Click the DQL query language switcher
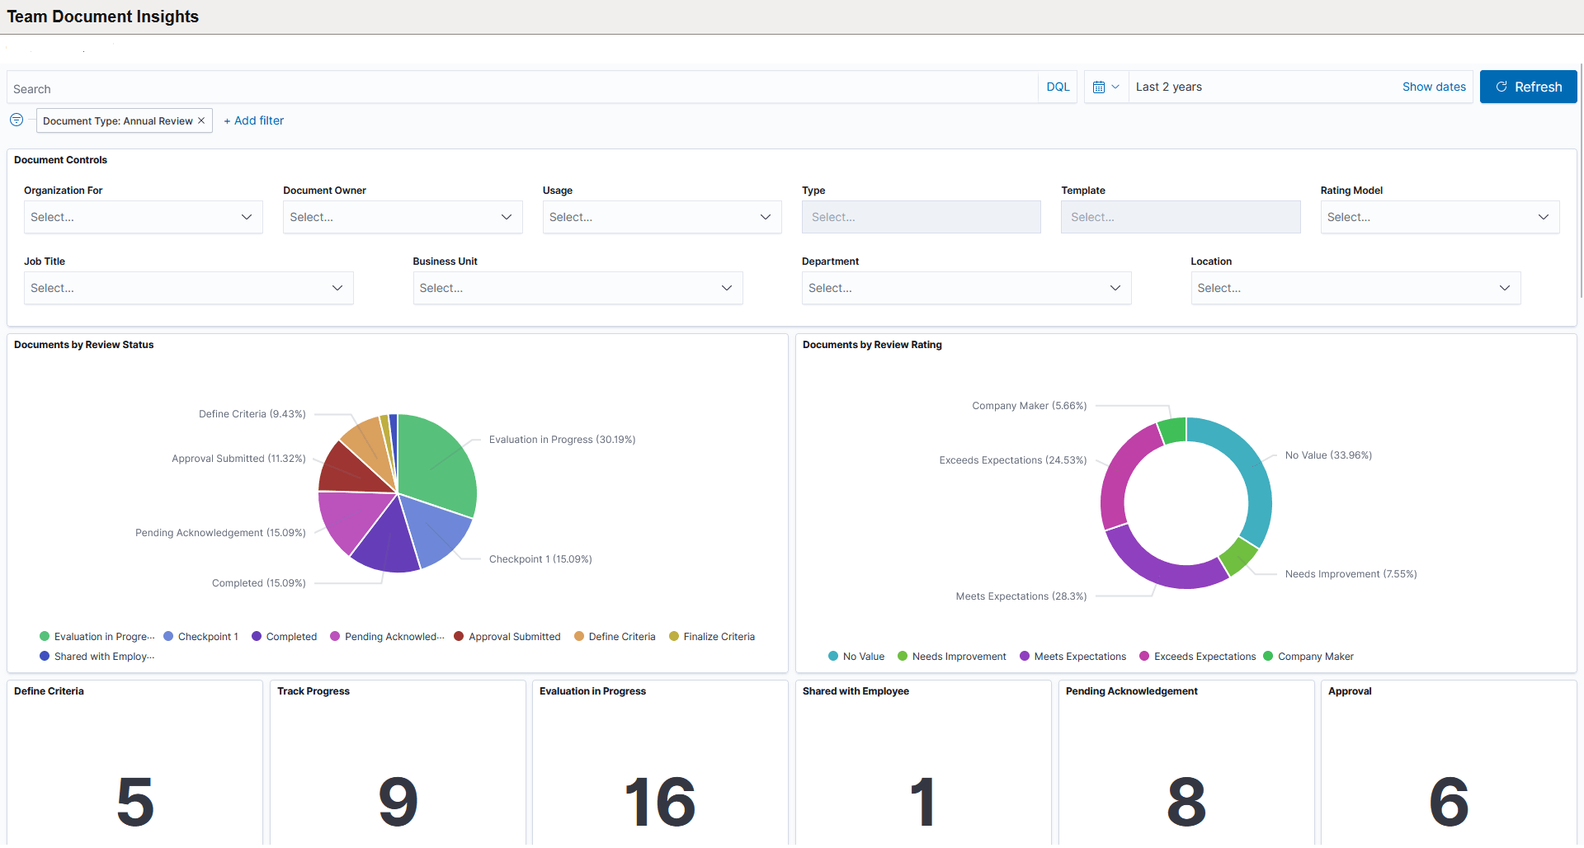The width and height of the screenshot is (1584, 848). click(1057, 87)
